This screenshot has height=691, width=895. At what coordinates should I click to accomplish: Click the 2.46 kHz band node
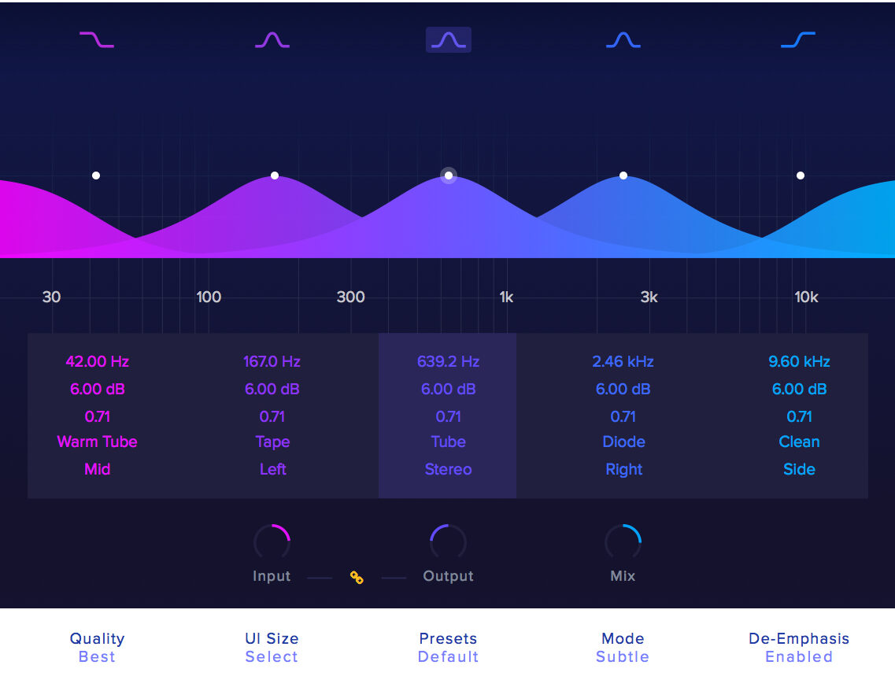coord(623,176)
